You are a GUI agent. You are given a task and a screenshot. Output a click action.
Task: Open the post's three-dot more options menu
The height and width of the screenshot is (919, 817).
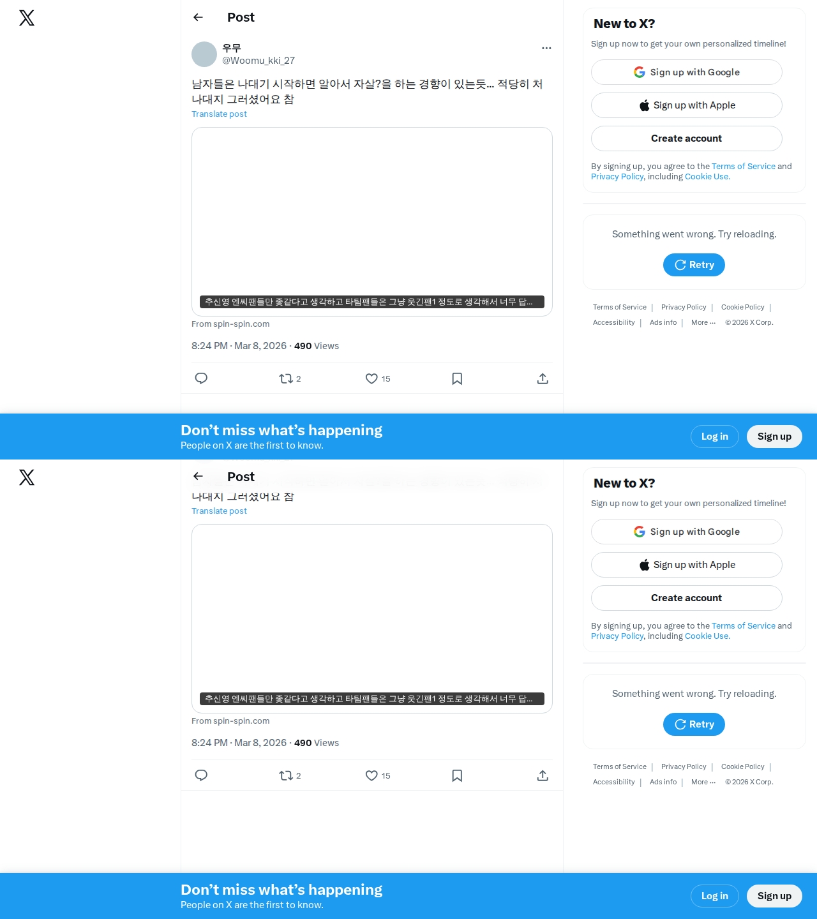point(546,48)
